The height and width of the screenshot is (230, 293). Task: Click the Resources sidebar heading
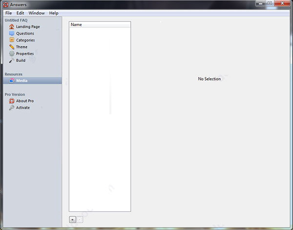pos(14,74)
